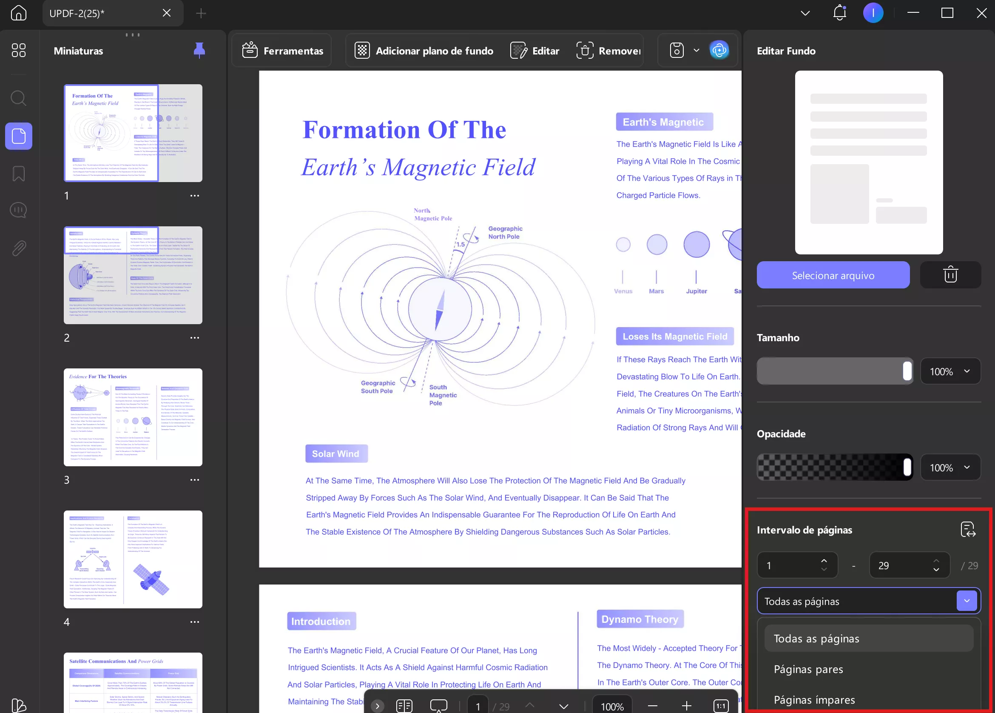Click the UPDF AI assistant icon
995x713 pixels.
point(719,51)
